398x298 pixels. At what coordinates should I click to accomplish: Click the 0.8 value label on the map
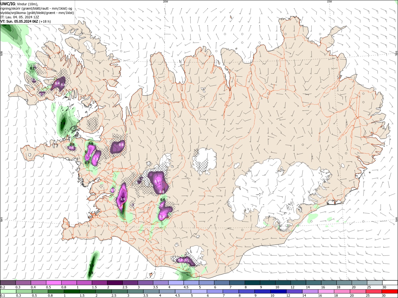162,217
